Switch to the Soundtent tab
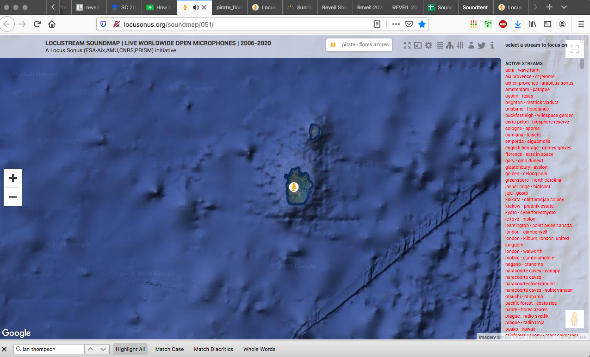This screenshot has width=590, height=357. [x=475, y=7]
